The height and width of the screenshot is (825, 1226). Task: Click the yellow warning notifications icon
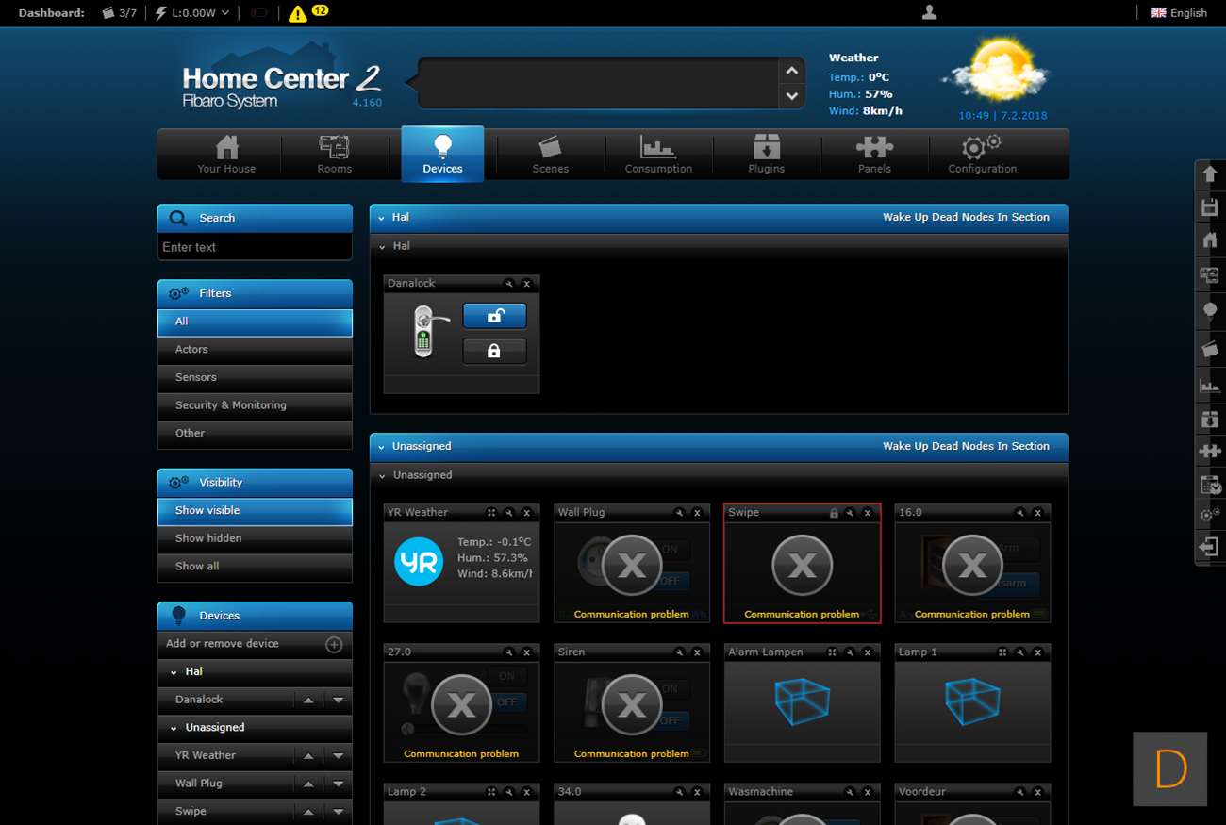point(298,13)
